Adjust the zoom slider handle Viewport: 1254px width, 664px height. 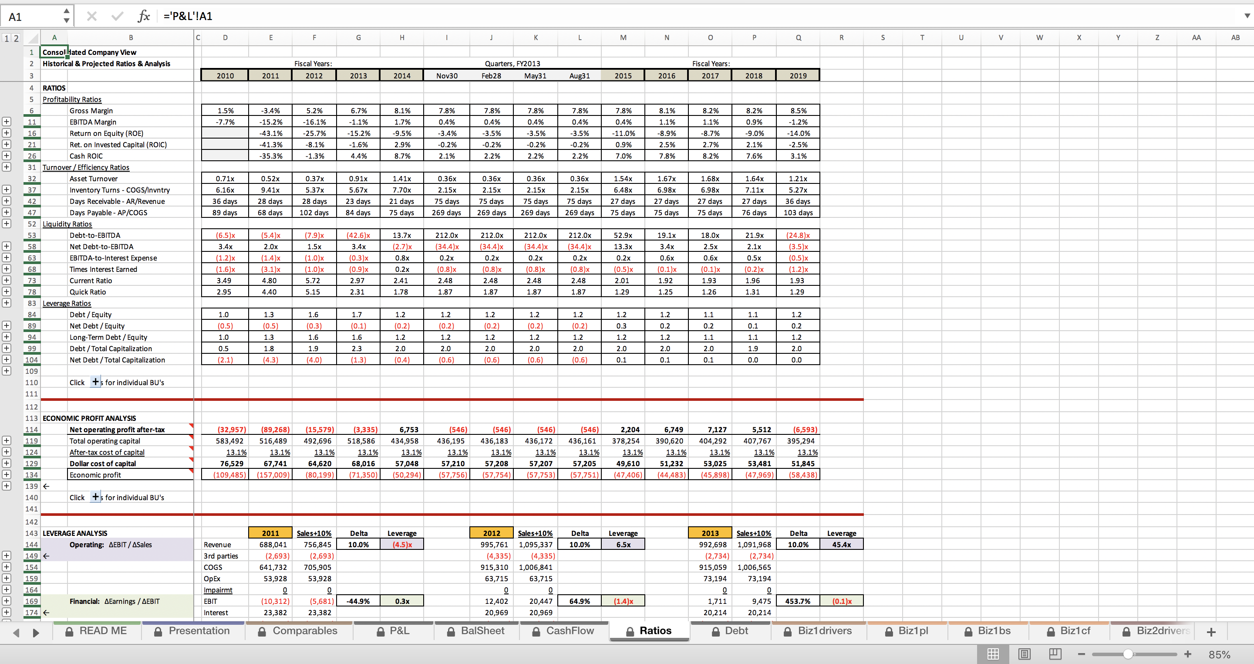1128,654
